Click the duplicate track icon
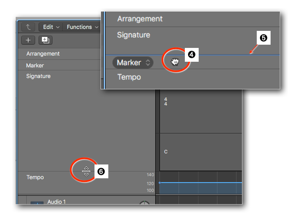This screenshot has height=223, width=295. point(45,40)
